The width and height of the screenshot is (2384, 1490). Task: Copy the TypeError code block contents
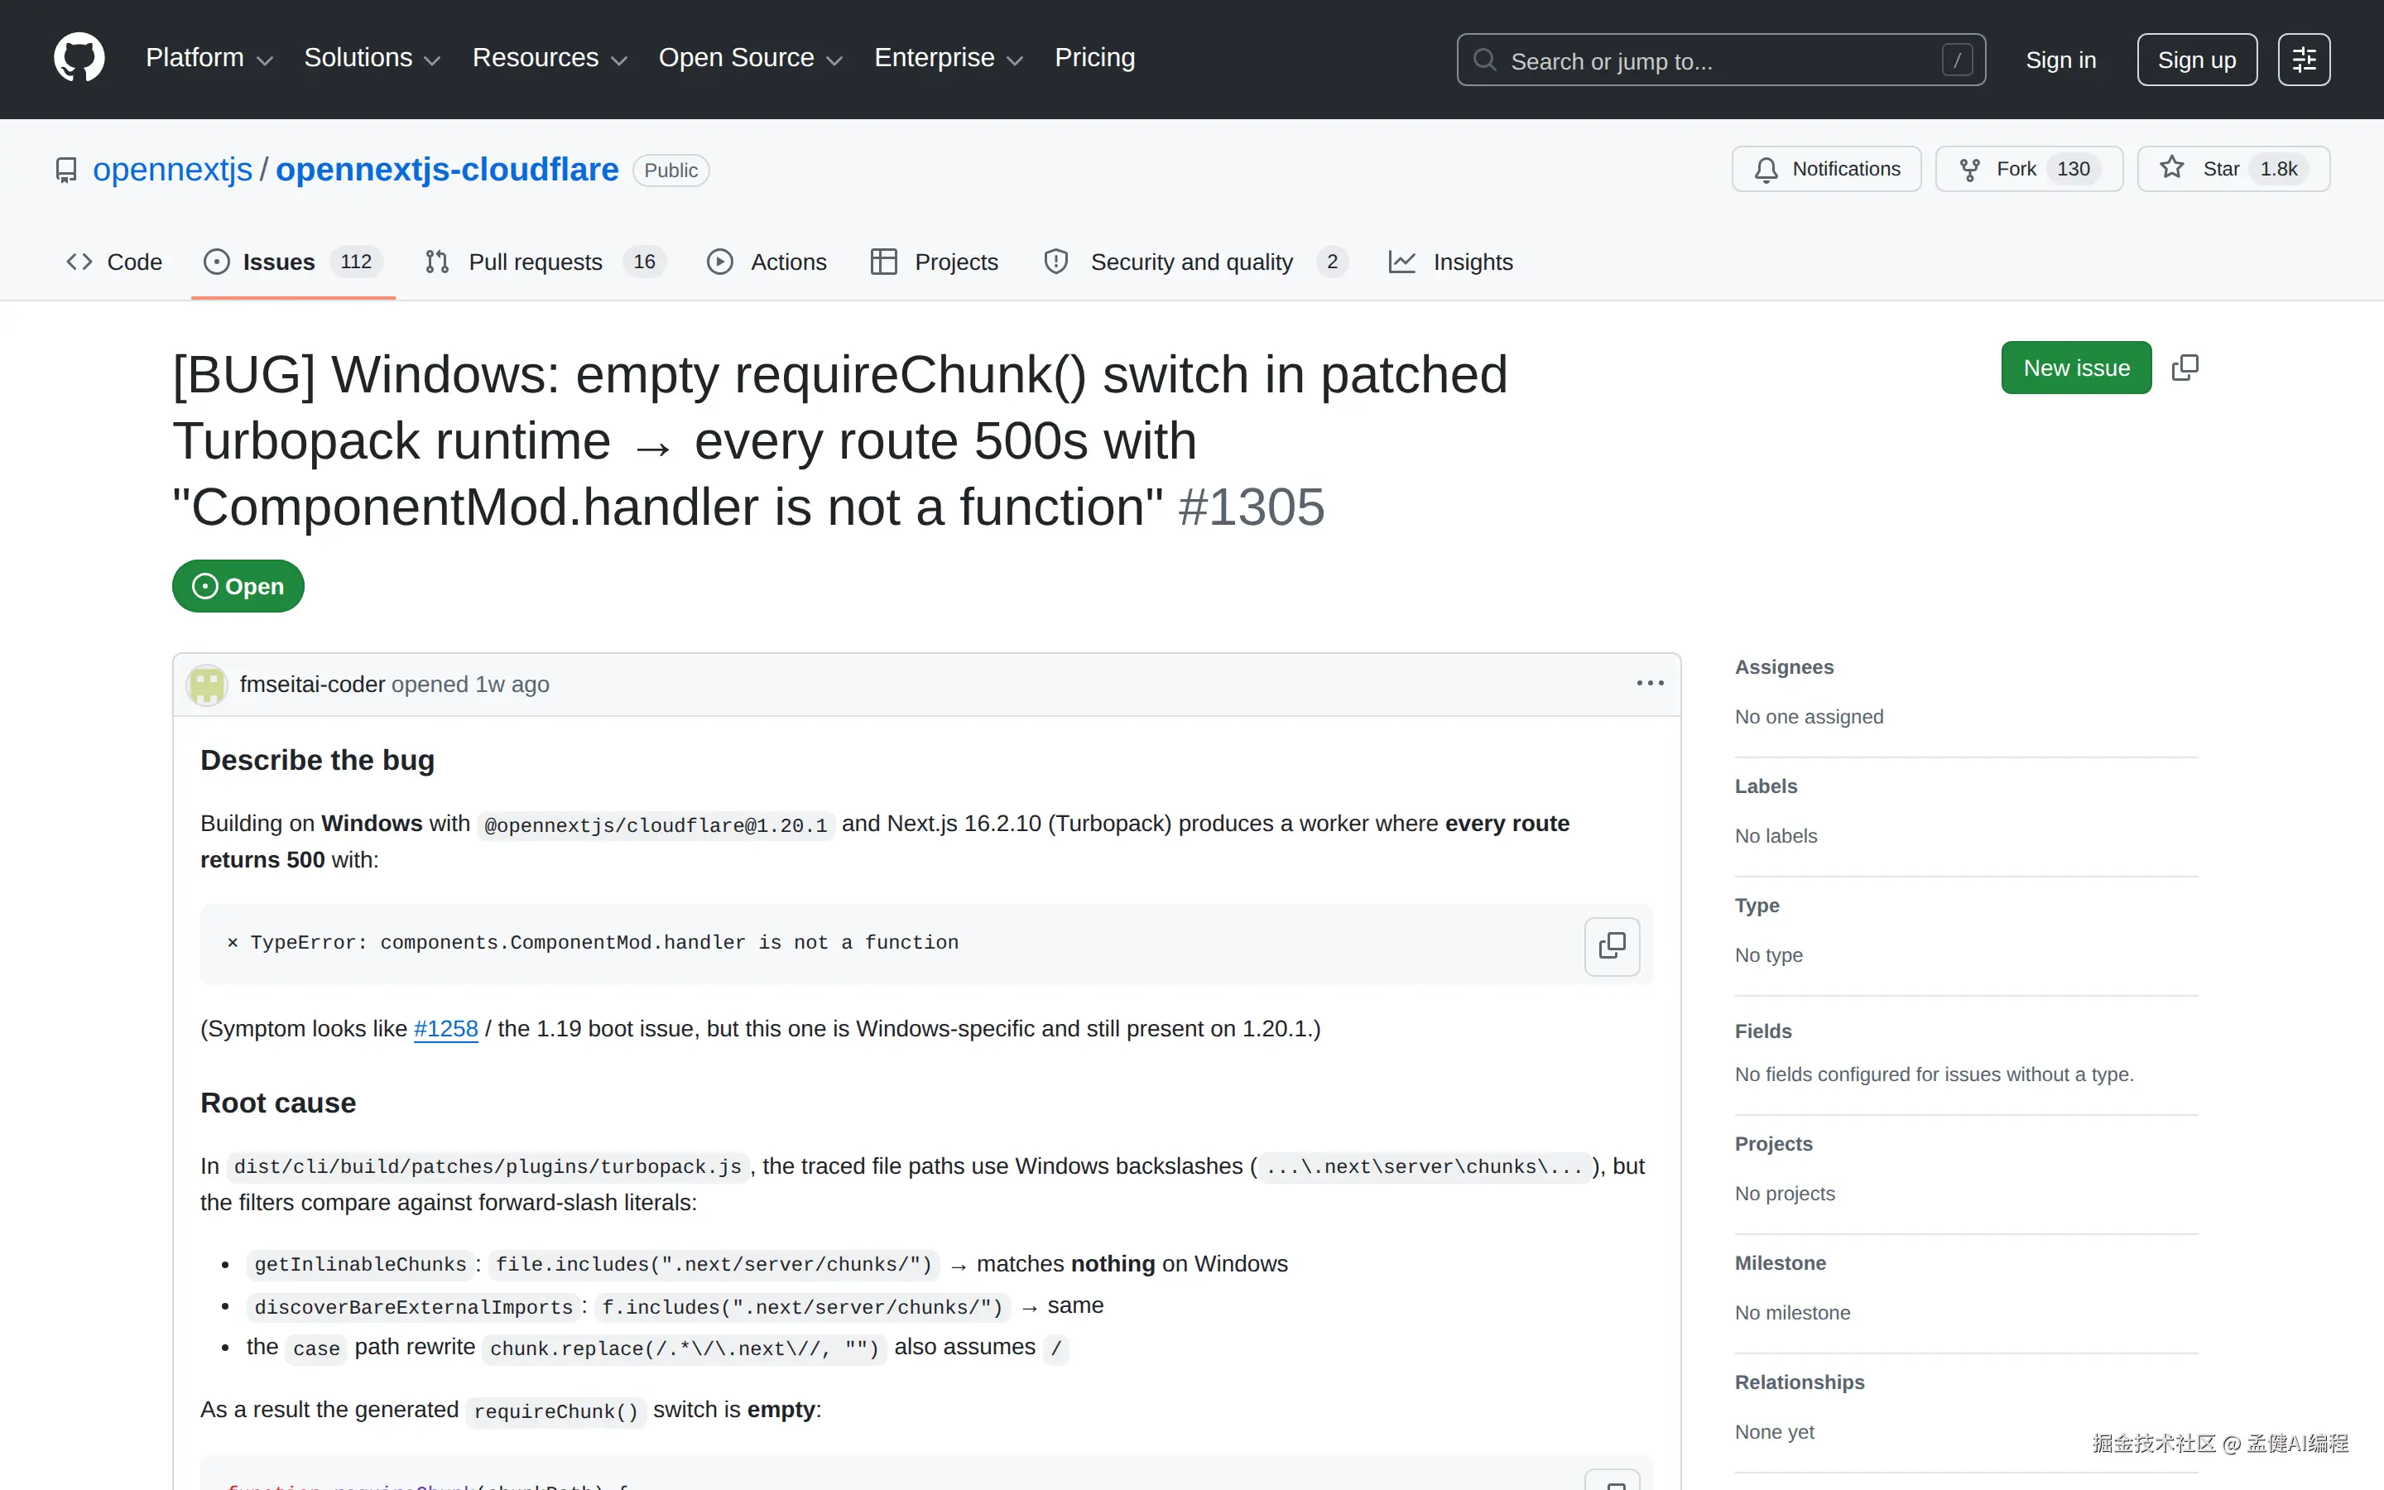(x=1612, y=946)
